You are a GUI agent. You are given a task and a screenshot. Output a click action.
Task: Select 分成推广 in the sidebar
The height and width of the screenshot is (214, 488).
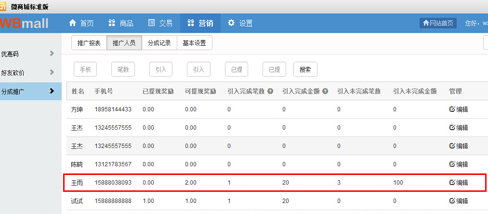[29, 91]
